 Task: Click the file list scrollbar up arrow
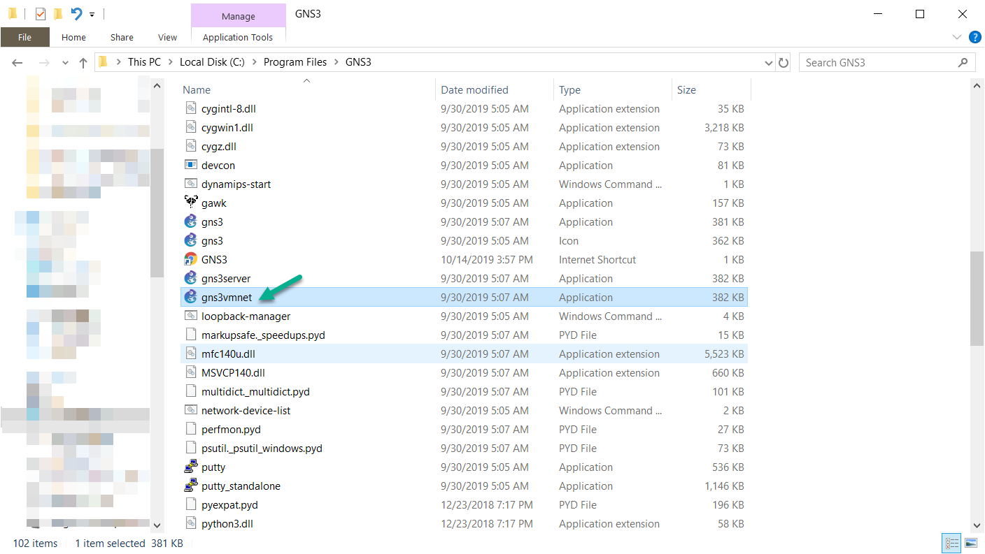pos(977,85)
